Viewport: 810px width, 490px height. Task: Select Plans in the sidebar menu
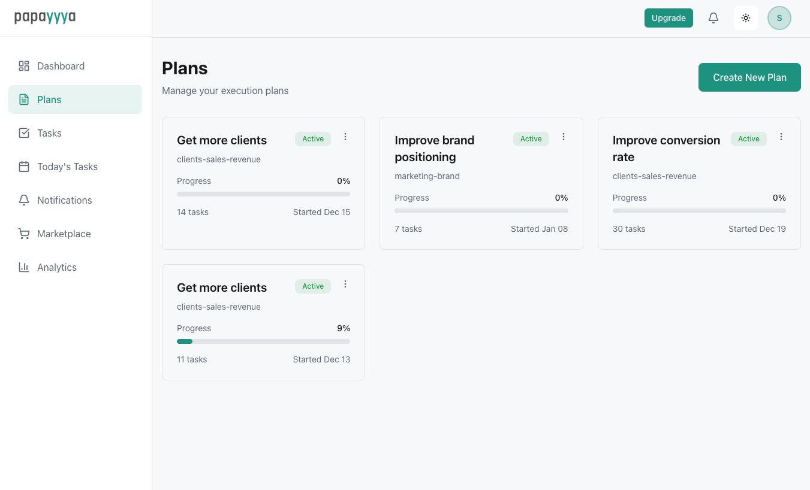point(75,99)
